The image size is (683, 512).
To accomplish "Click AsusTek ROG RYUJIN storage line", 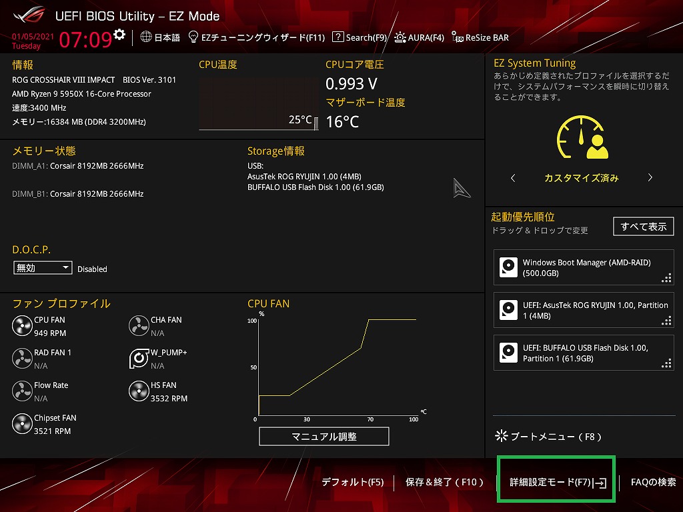I will (304, 176).
